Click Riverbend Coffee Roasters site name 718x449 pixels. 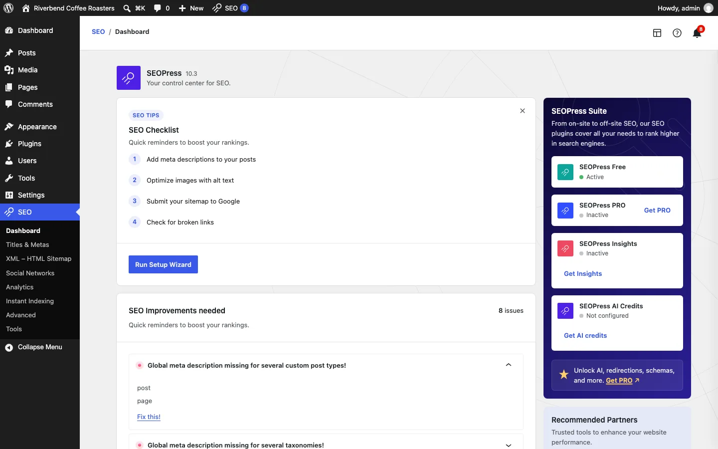tap(74, 8)
